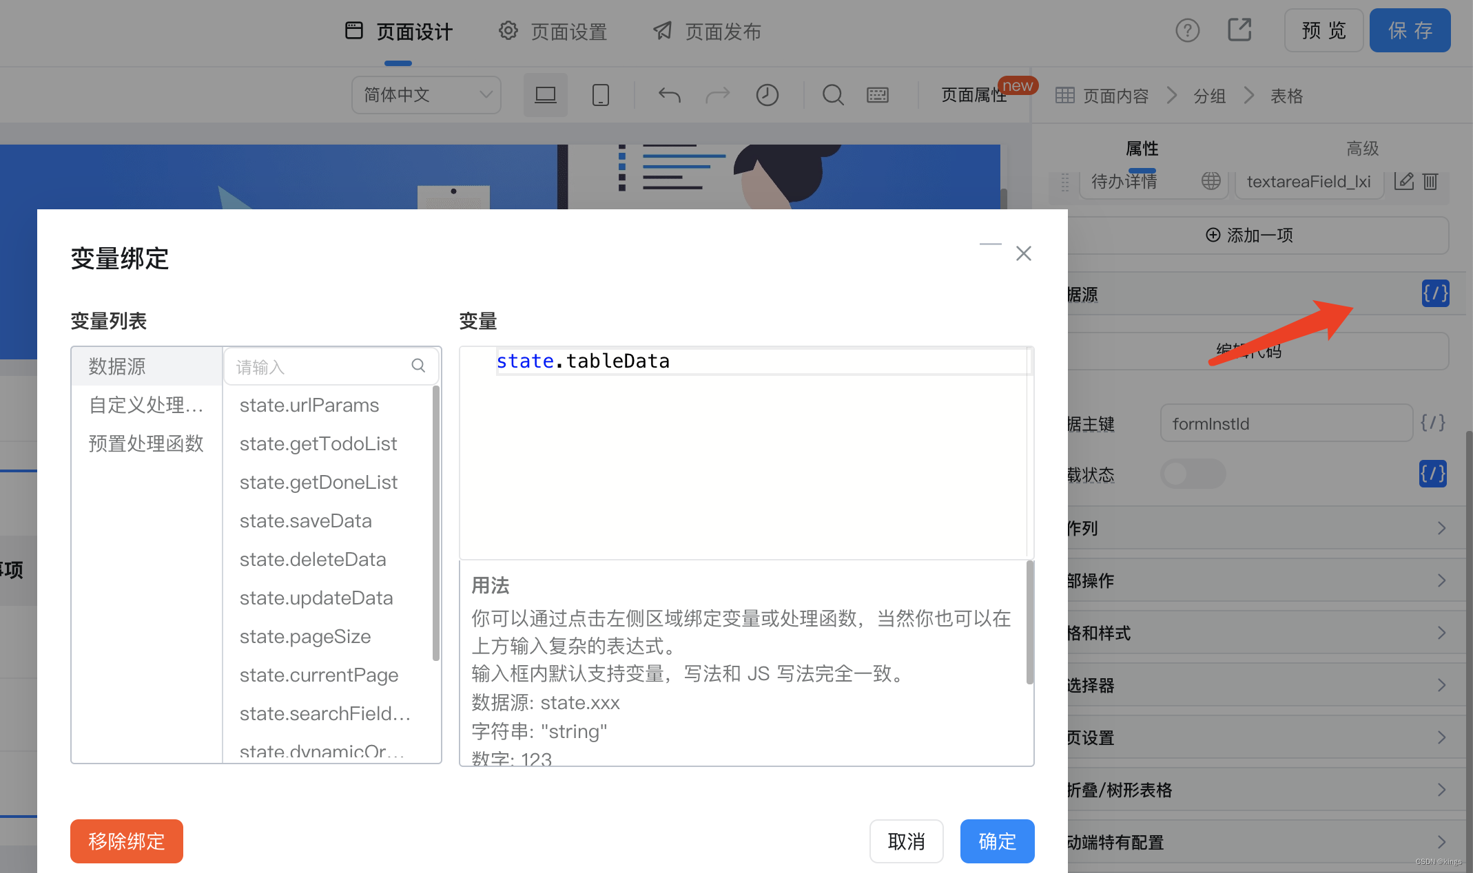
Task: Click the keyboard shortcuts icon
Action: click(x=877, y=95)
